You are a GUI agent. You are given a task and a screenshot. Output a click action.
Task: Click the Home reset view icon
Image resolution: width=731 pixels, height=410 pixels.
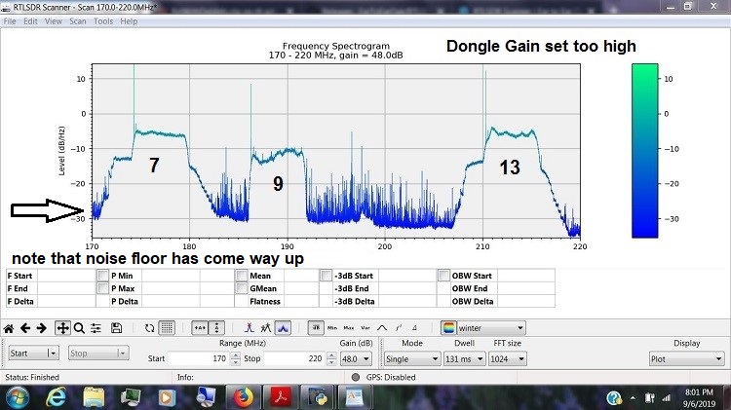click(9, 328)
